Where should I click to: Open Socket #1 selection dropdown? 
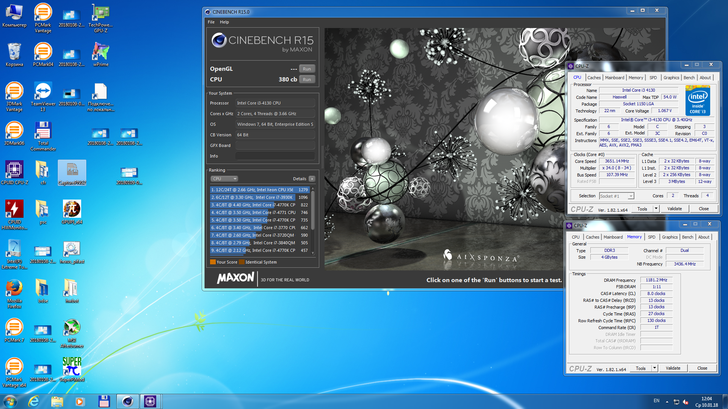point(617,196)
